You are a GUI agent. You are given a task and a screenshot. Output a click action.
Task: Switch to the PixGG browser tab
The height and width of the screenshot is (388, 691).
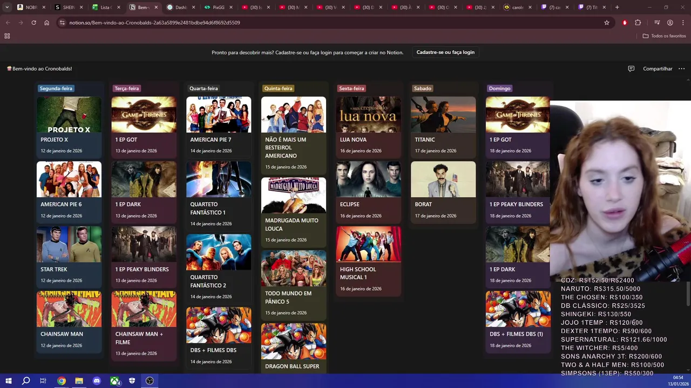218,8
